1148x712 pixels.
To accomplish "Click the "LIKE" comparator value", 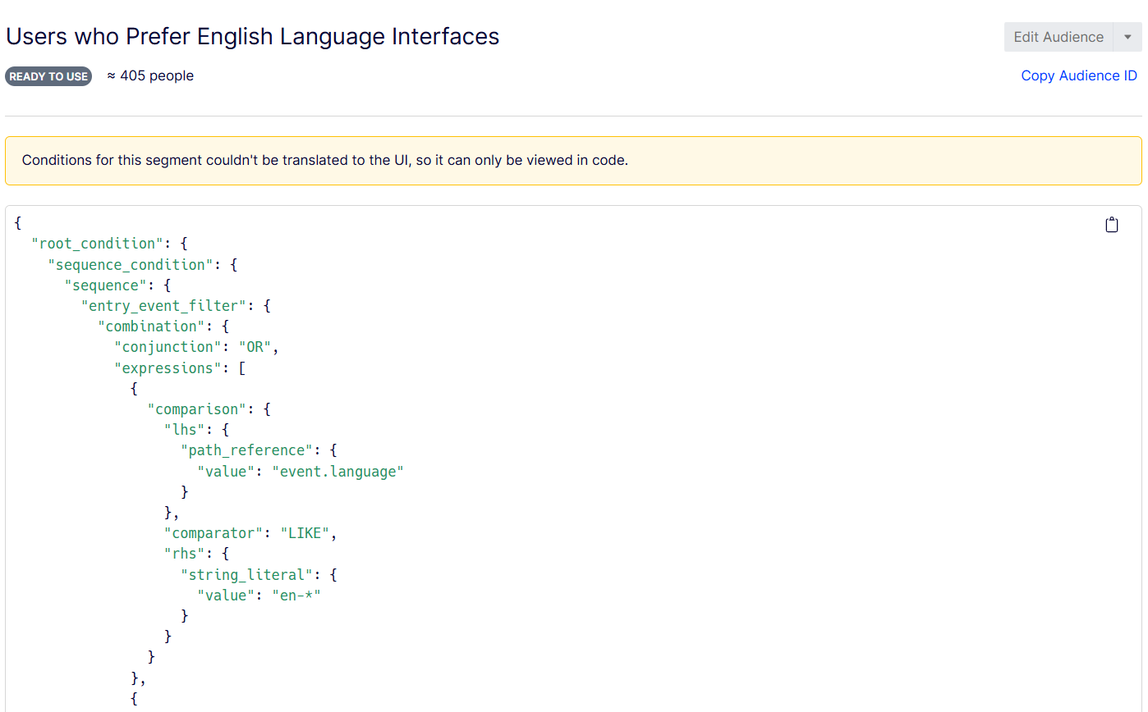I will pyautogui.click(x=305, y=533).
